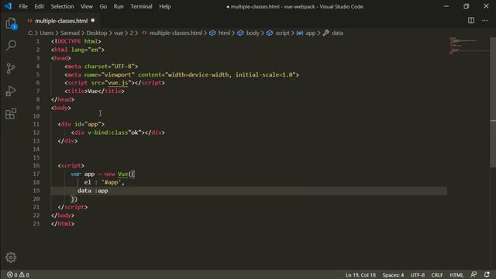Open the notifications bell in status bar
The height and width of the screenshot is (279, 496).
tap(487, 274)
